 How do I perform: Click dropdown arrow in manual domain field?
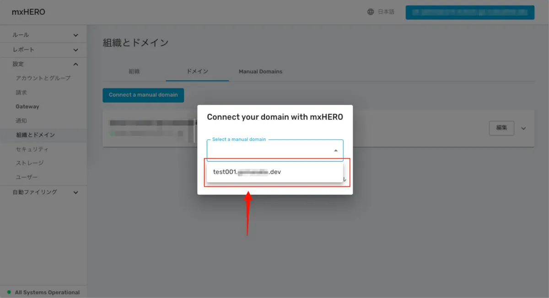(x=335, y=150)
